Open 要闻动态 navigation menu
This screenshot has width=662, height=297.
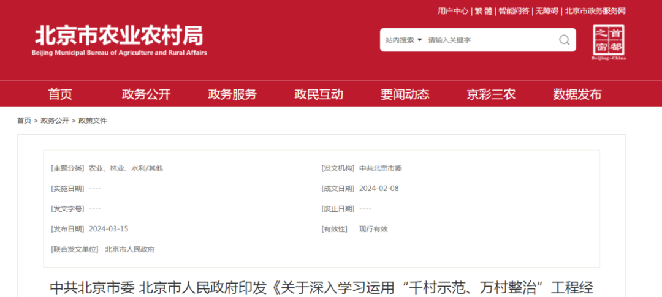click(x=405, y=94)
